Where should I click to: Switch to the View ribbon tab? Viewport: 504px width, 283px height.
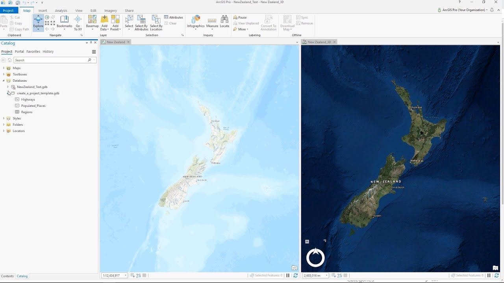(x=79, y=11)
